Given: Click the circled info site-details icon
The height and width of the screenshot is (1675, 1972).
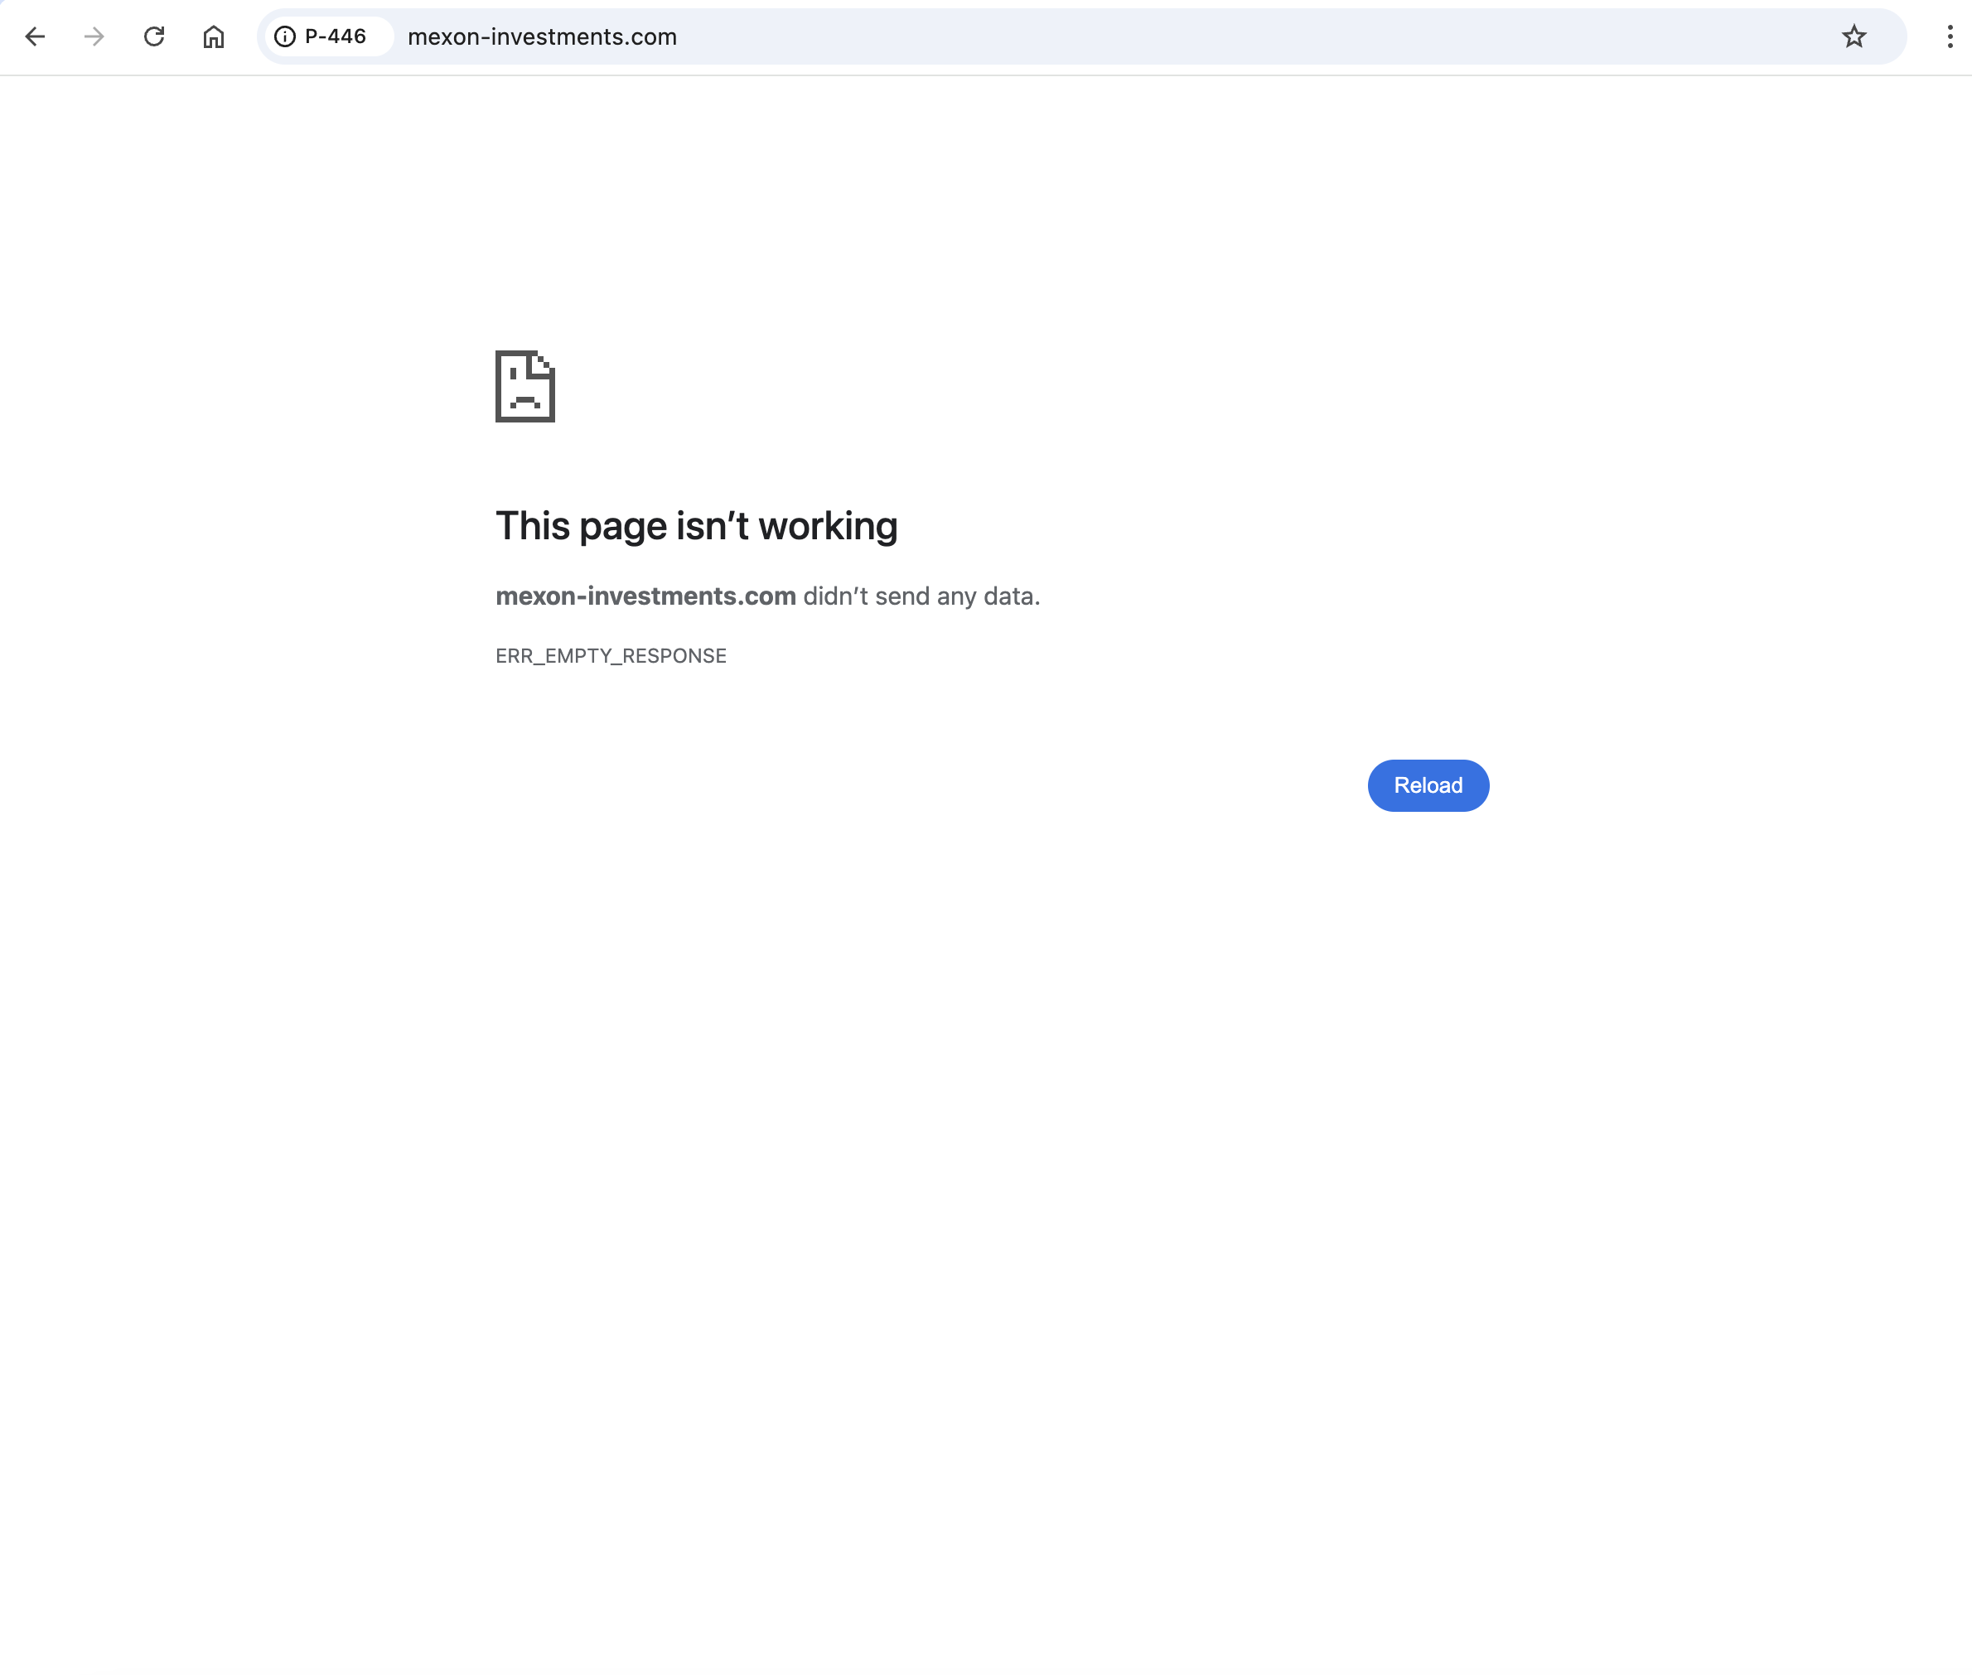Looking at the screenshot, I should tap(285, 37).
